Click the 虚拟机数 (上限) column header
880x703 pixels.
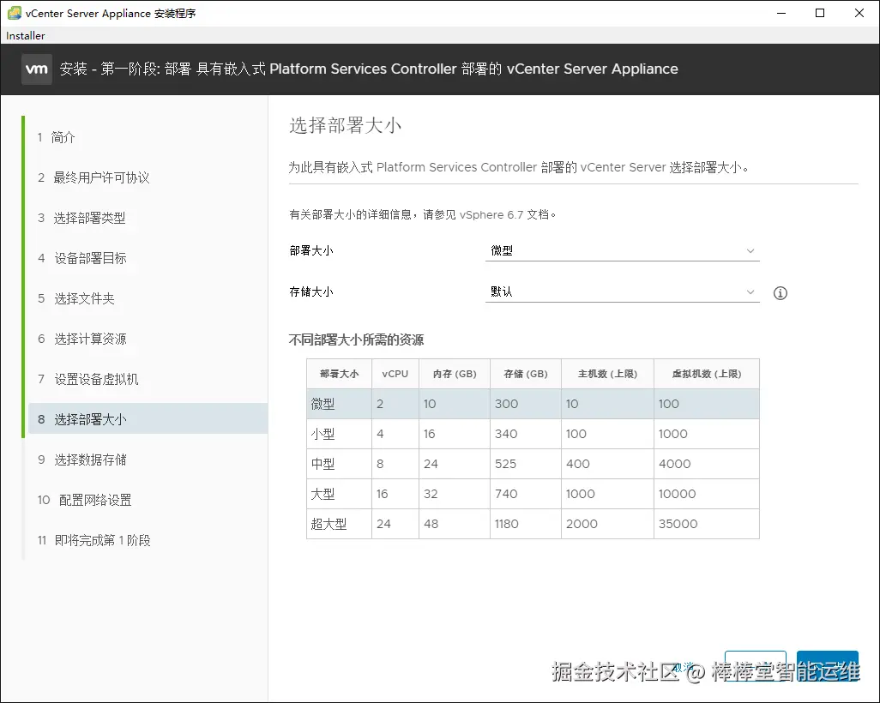pos(707,374)
